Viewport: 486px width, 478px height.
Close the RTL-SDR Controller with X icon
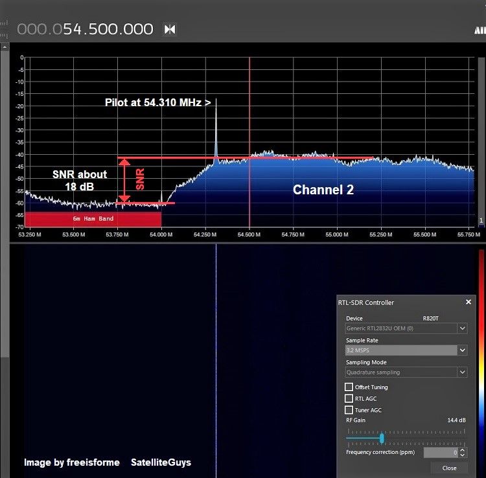point(469,302)
